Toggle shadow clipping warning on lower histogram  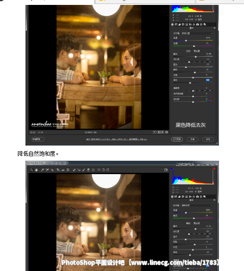[x=172, y=168]
